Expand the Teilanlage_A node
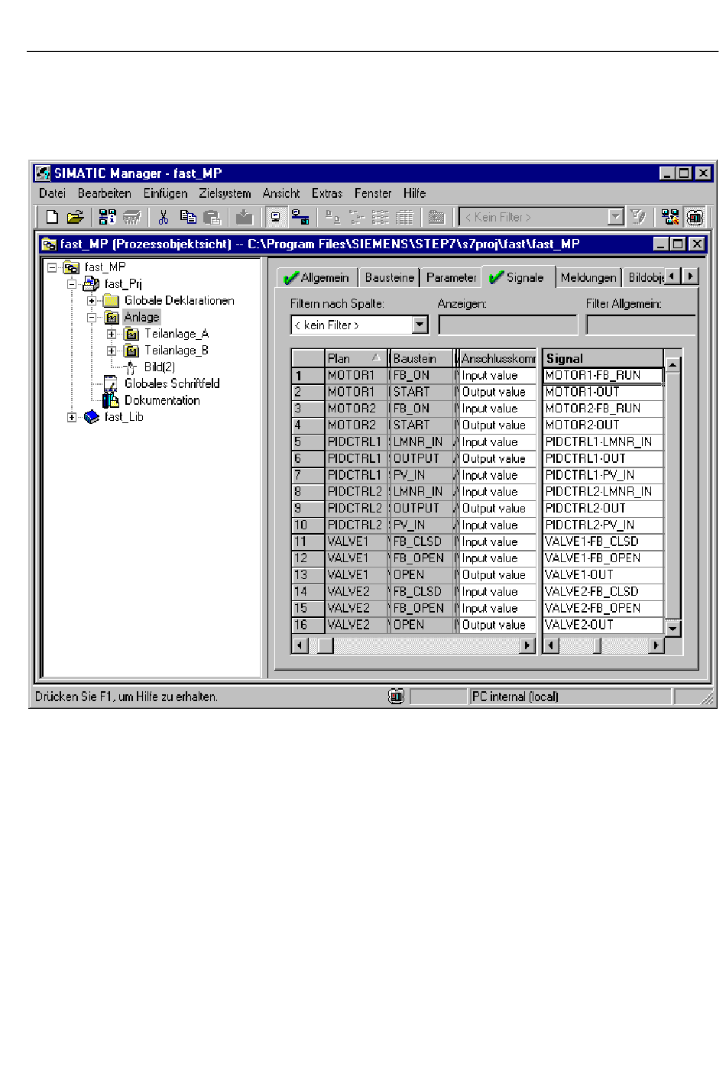Screen dimensions: 726x1067 click(112, 334)
